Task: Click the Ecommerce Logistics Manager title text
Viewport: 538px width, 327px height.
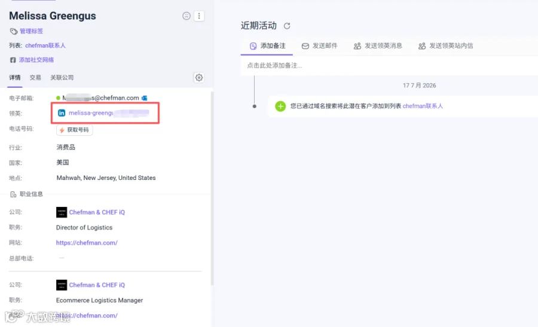Action: (x=99, y=300)
